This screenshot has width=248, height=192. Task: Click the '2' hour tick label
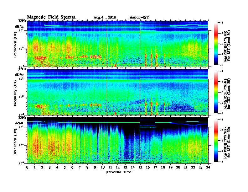click(x=42, y=168)
